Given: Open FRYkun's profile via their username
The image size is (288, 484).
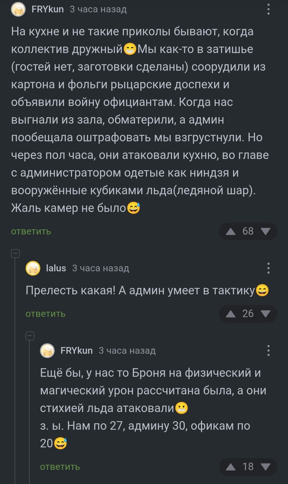Looking at the screenshot, I should click(x=48, y=9).
